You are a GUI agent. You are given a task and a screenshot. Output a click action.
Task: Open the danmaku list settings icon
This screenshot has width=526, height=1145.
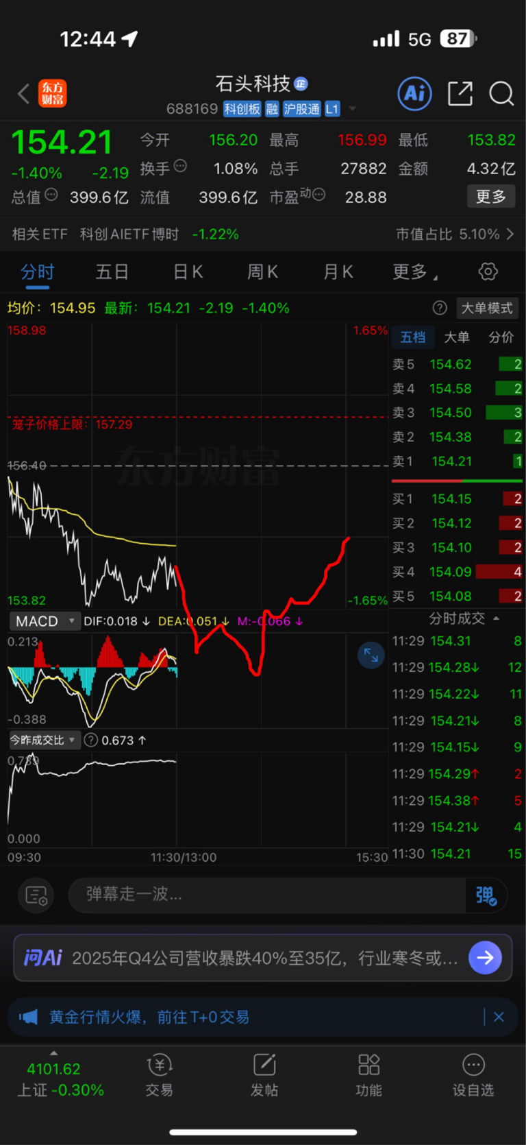[36, 895]
